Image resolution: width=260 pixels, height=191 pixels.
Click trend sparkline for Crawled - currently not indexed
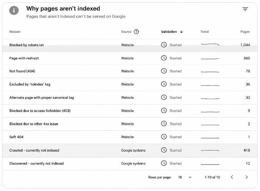click(210, 151)
